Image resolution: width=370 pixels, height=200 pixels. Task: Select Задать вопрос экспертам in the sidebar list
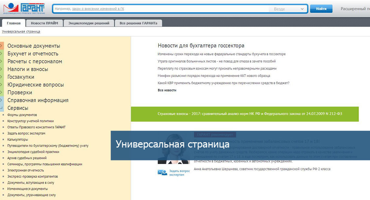(x=26, y=133)
